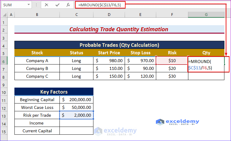Image resolution: width=231 pixels, height=141 pixels.
Task: Click risk cell showing $30
Action: click(x=172, y=76)
